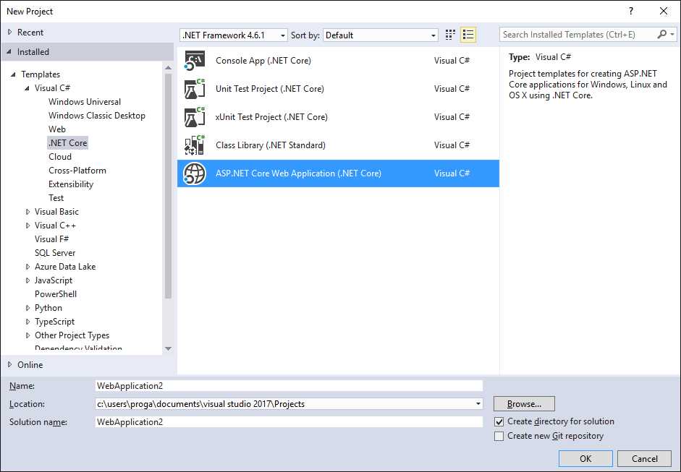Screen dimensions: 681x472
Task: Open the dialog help question mark
Action: point(630,11)
